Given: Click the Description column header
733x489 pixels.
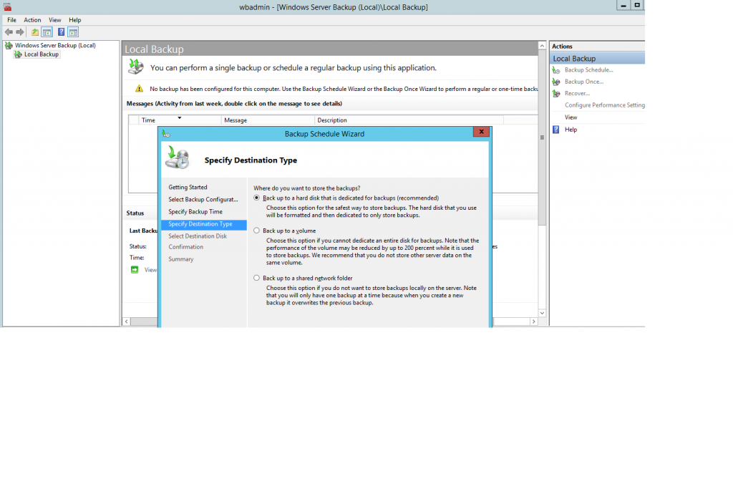Looking at the screenshot, I should pyautogui.click(x=409, y=120).
